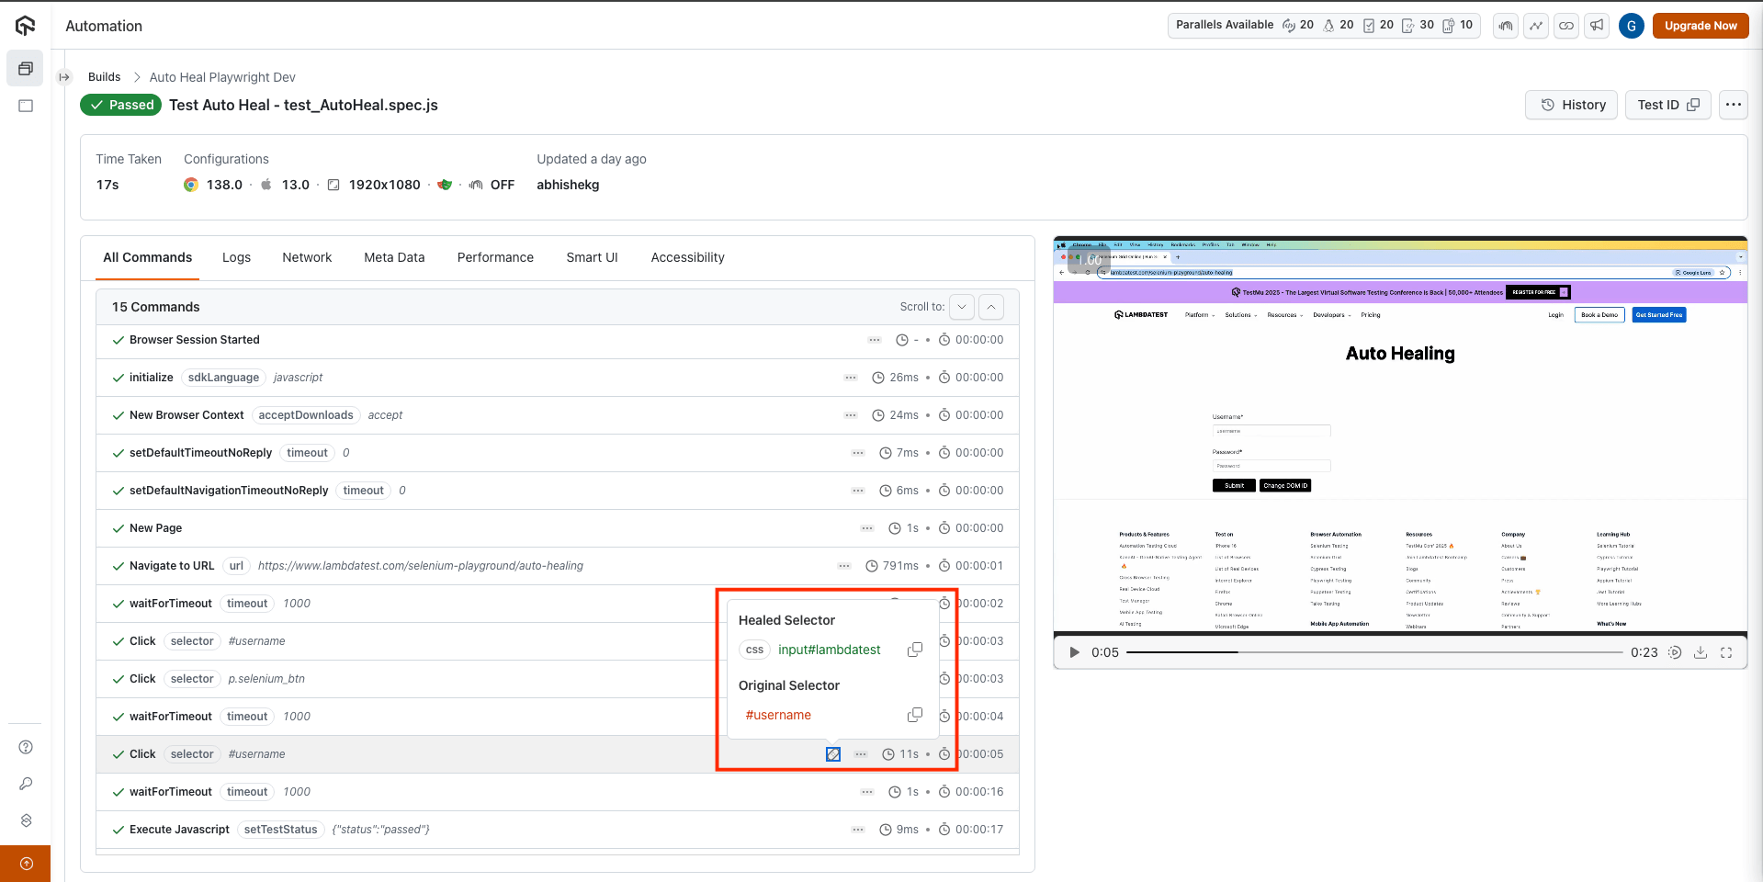Open the analytics graph icon in header

point(1536,26)
